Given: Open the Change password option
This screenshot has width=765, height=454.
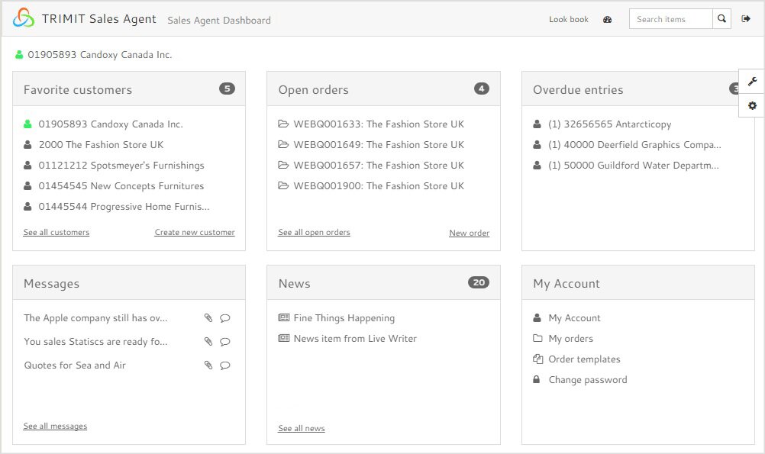Looking at the screenshot, I should (587, 380).
